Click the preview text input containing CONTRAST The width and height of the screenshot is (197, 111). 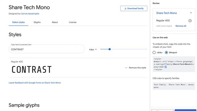(46, 49)
